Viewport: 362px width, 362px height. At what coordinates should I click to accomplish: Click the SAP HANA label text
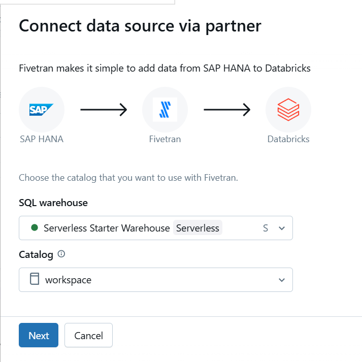(42, 139)
